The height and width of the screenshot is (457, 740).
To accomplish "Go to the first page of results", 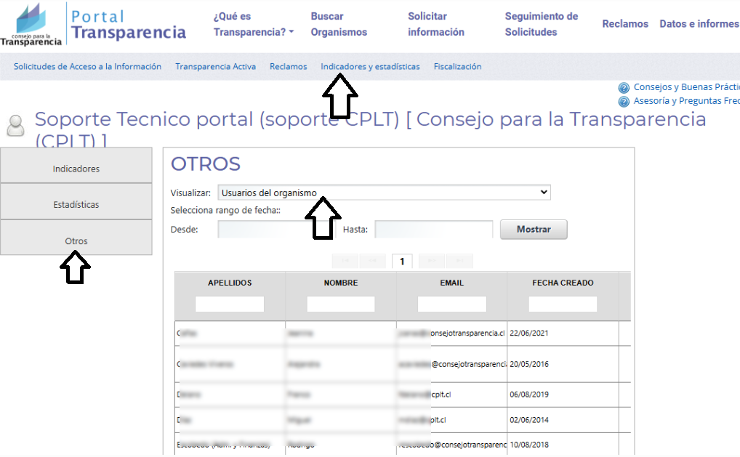I will click(345, 261).
